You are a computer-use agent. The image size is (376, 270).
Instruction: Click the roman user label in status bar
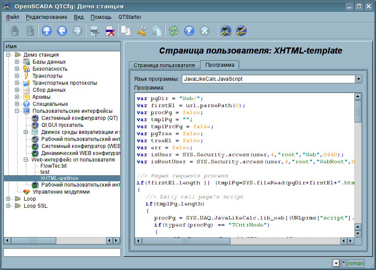pos(355,263)
